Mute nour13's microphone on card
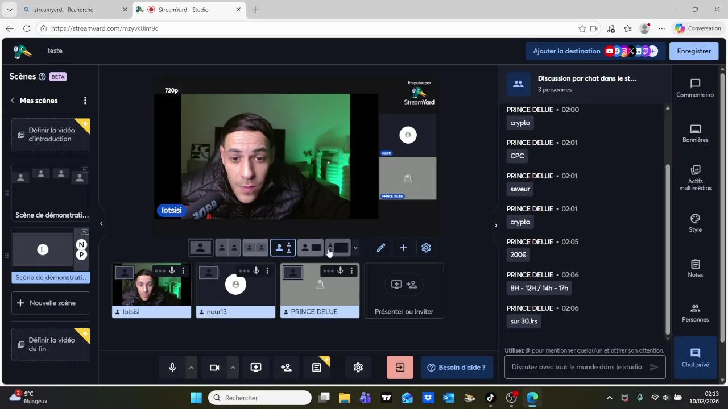 coord(256,271)
